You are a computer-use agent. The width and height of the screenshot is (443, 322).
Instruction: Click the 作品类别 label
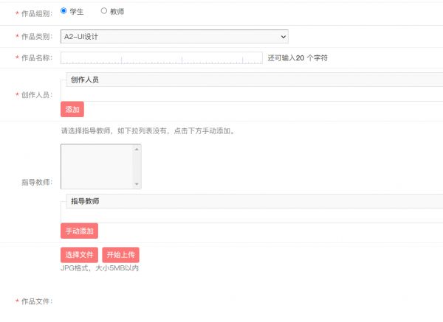(37, 37)
